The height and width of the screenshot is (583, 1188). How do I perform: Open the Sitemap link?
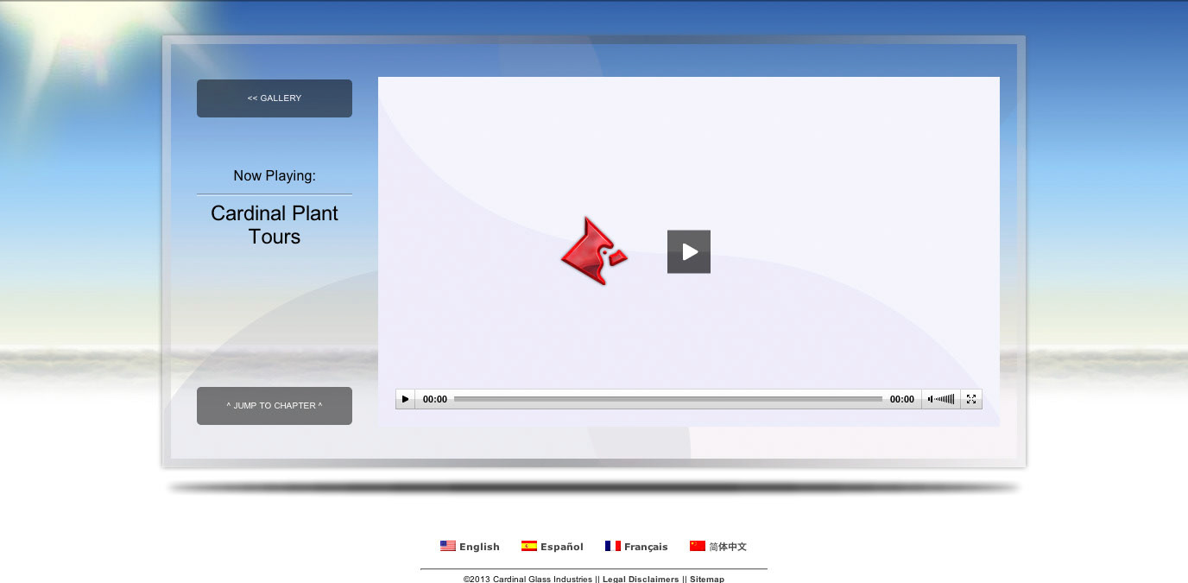707,579
